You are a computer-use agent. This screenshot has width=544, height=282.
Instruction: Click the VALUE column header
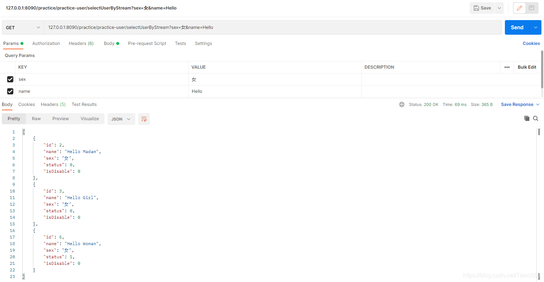tap(199, 67)
